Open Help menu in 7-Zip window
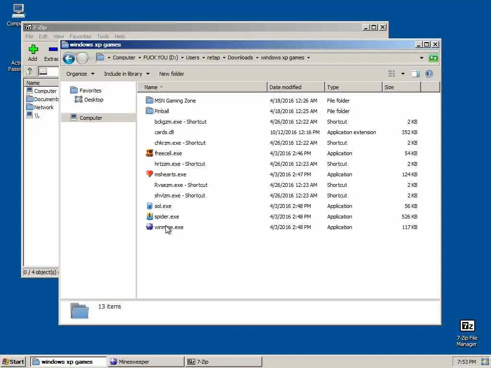The width and height of the screenshot is (491, 368). [x=119, y=36]
